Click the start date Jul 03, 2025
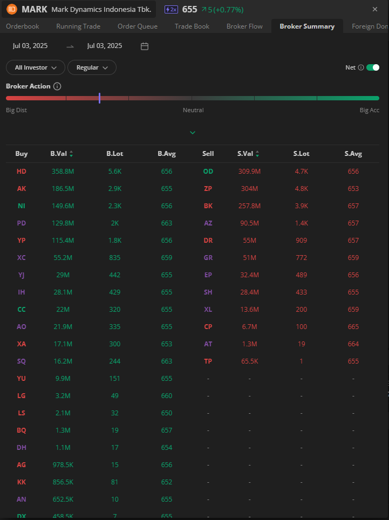The height and width of the screenshot is (520, 389). 30,46
